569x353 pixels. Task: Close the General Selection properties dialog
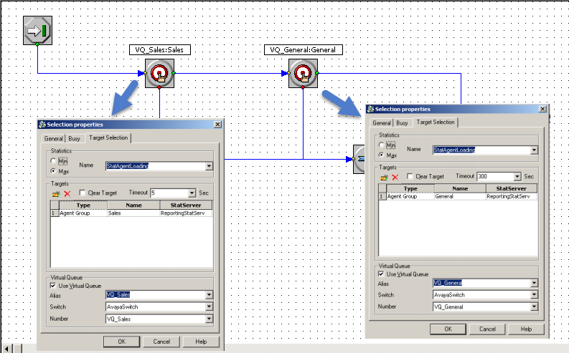coord(543,109)
